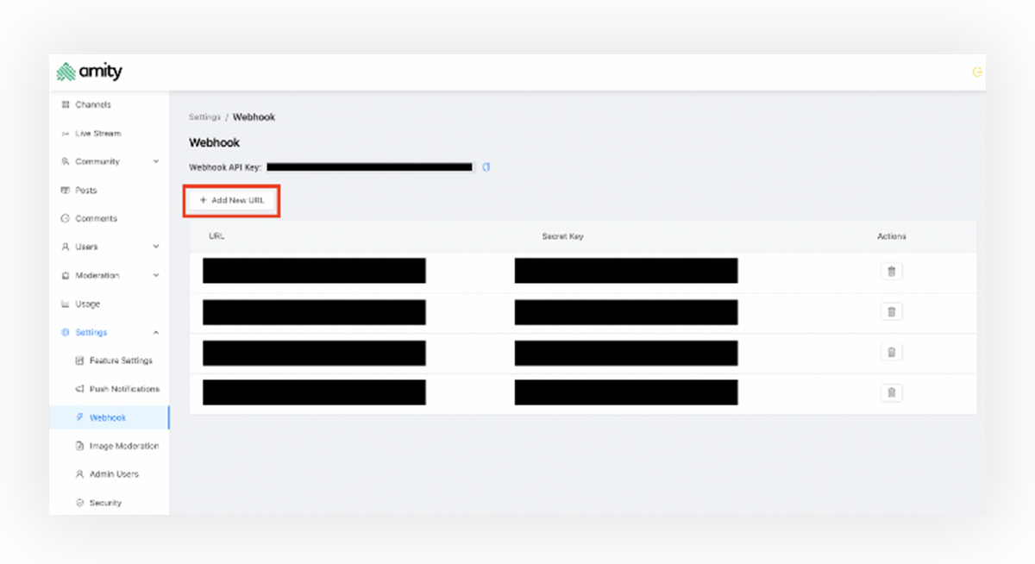
Task: Click the Feature Settings icon
Action: 80,360
